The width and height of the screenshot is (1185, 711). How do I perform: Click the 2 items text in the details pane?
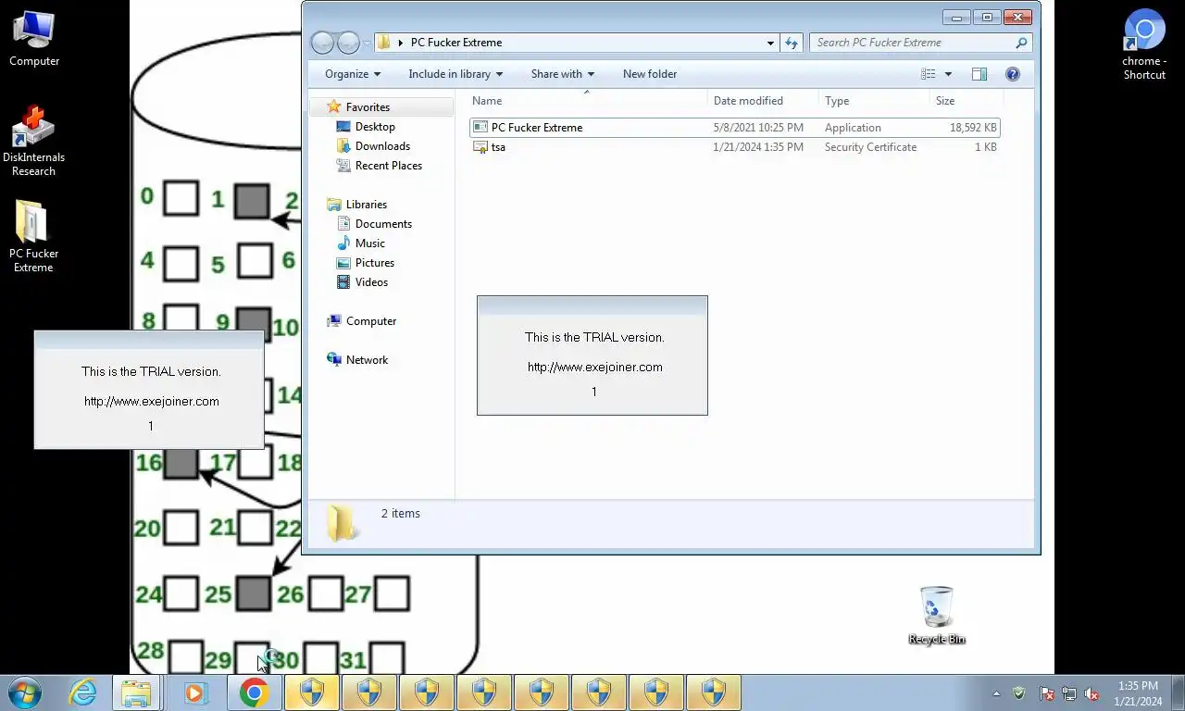(400, 514)
